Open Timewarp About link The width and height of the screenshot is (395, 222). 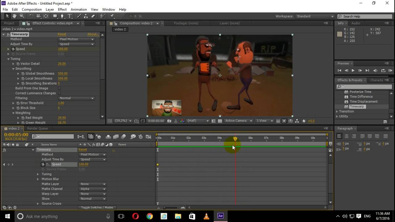pos(93,34)
